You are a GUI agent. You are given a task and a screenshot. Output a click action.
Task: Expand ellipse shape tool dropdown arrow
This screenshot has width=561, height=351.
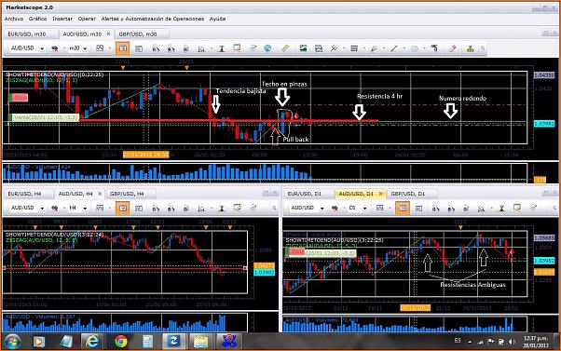[x=424, y=48]
